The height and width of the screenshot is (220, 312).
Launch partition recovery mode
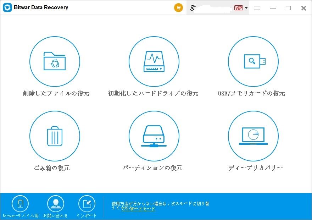pyautogui.click(x=154, y=136)
